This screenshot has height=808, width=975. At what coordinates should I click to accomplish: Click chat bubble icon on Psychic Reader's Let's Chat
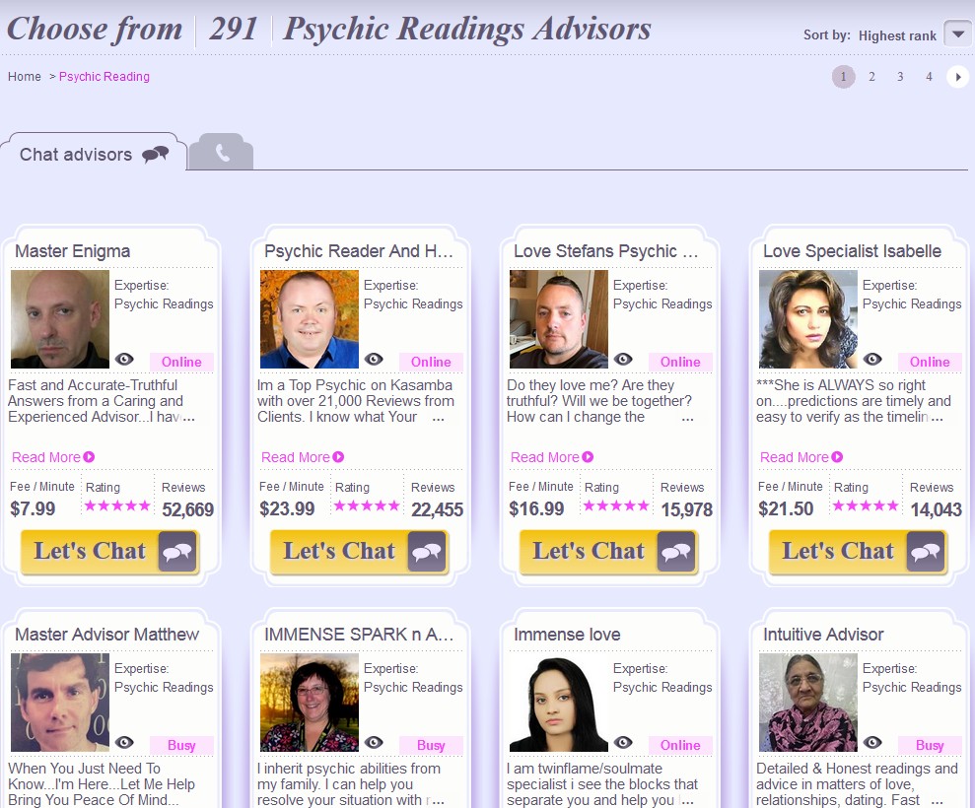[427, 551]
